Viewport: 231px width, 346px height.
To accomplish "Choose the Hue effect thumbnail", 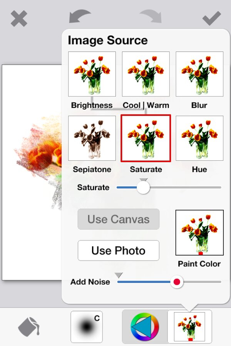I will 199,138.
